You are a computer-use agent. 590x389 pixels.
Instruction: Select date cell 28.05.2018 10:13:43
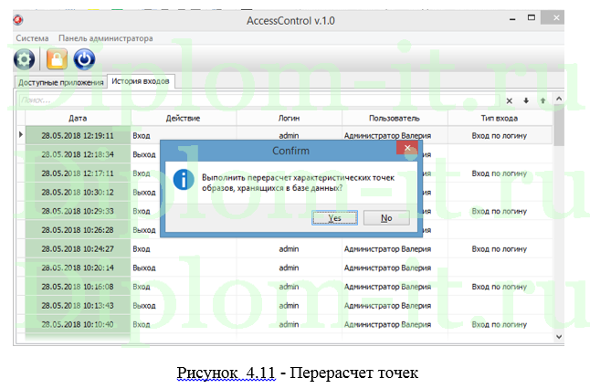pos(78,306)
